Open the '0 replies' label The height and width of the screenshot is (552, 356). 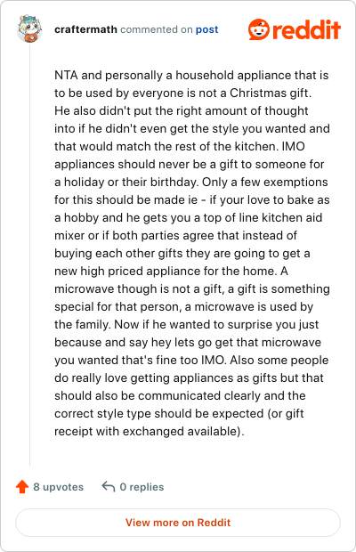tap(142, 487)
